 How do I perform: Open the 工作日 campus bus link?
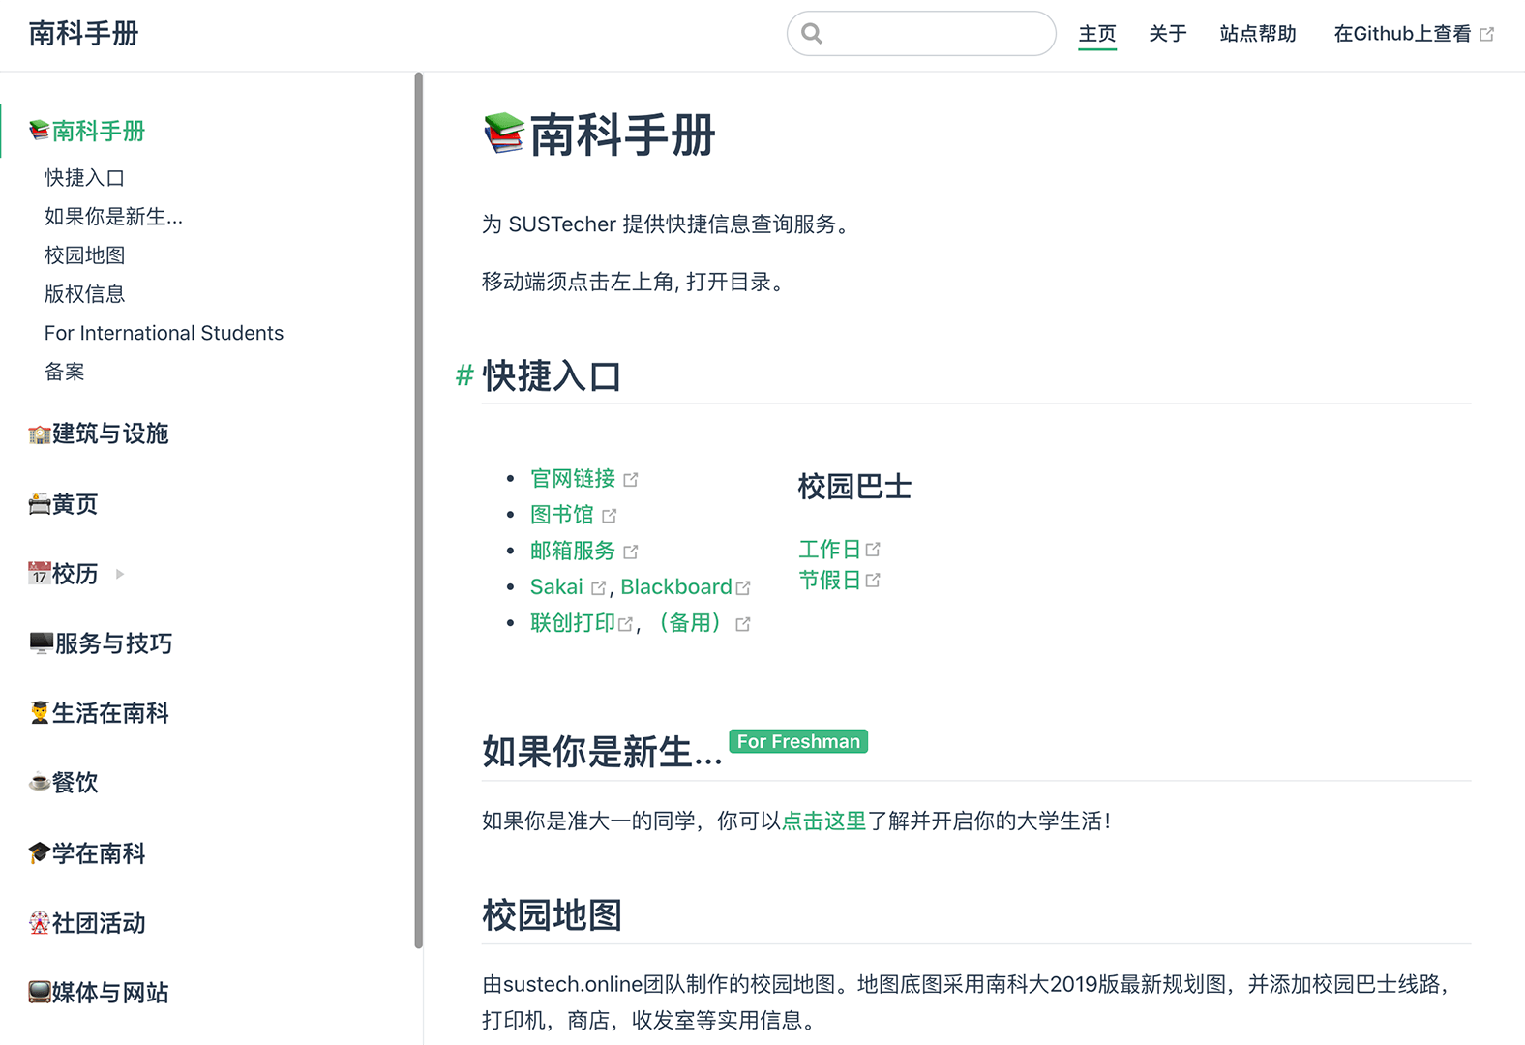coord(829,549)
